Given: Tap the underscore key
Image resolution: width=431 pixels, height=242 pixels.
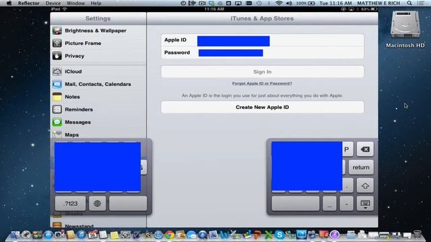Looking at the screenshot, I should tap(329, 204).
